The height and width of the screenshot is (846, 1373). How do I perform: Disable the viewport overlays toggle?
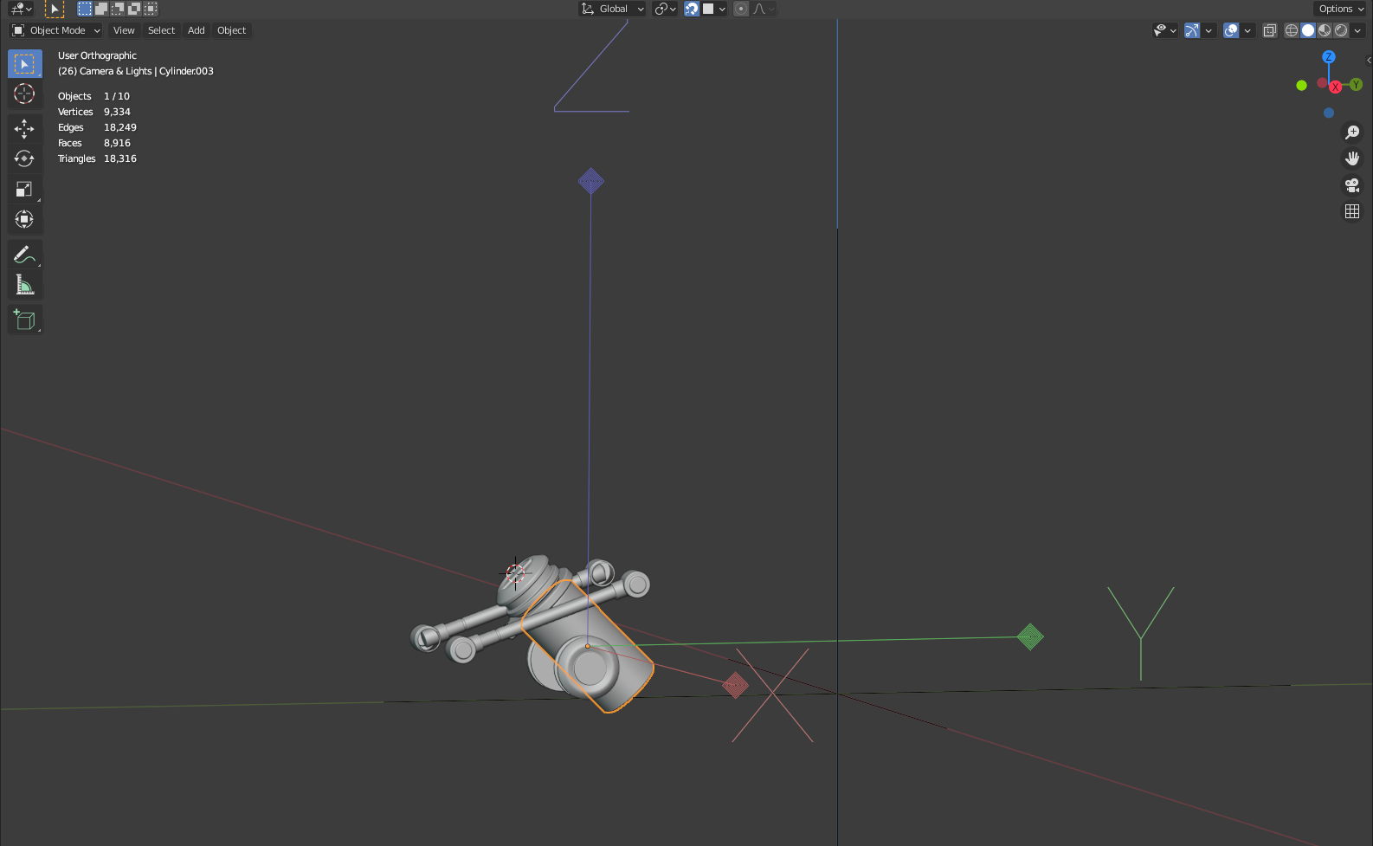click(x=1231, y=30)
